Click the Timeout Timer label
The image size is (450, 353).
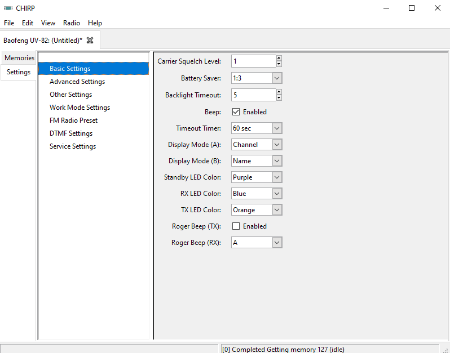click(198, 128)
